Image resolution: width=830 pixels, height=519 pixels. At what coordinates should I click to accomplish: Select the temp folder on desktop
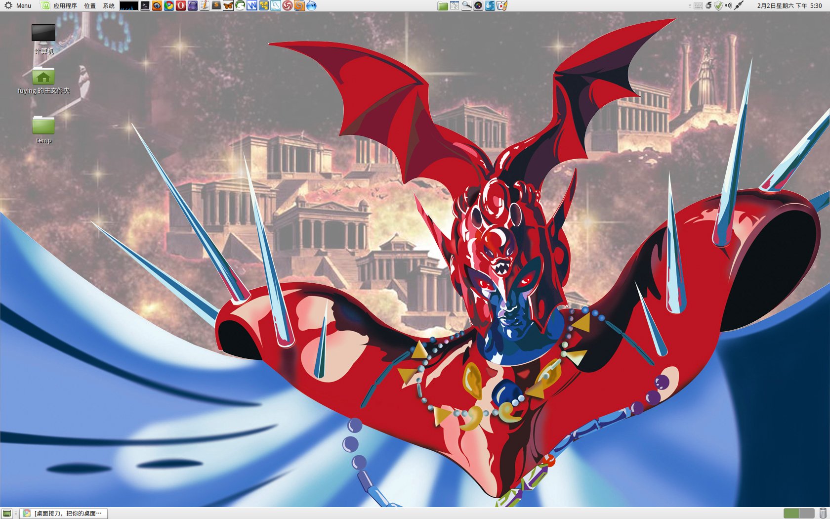43,130
